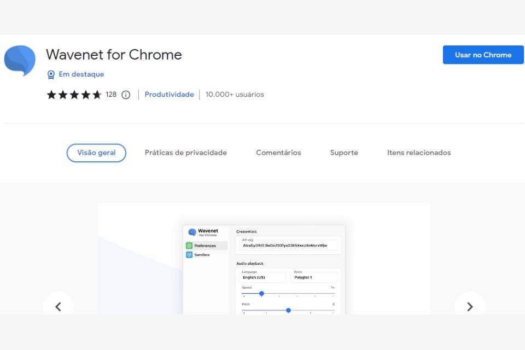This screenshot has width=525, height=350.
Task: Adjust the Speed slider handle
Action: click(x=261, y=294)
